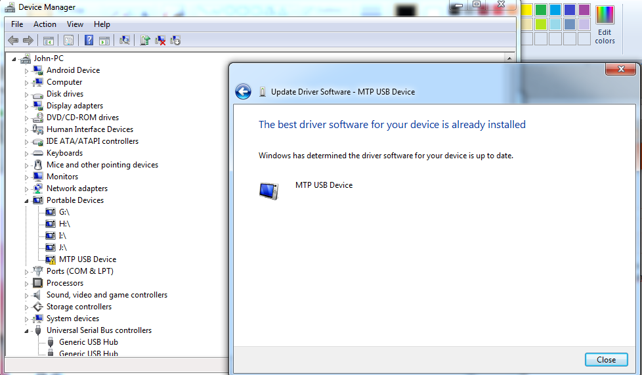
Task: Select the Disk drives category icon
Action: (37, 95)
